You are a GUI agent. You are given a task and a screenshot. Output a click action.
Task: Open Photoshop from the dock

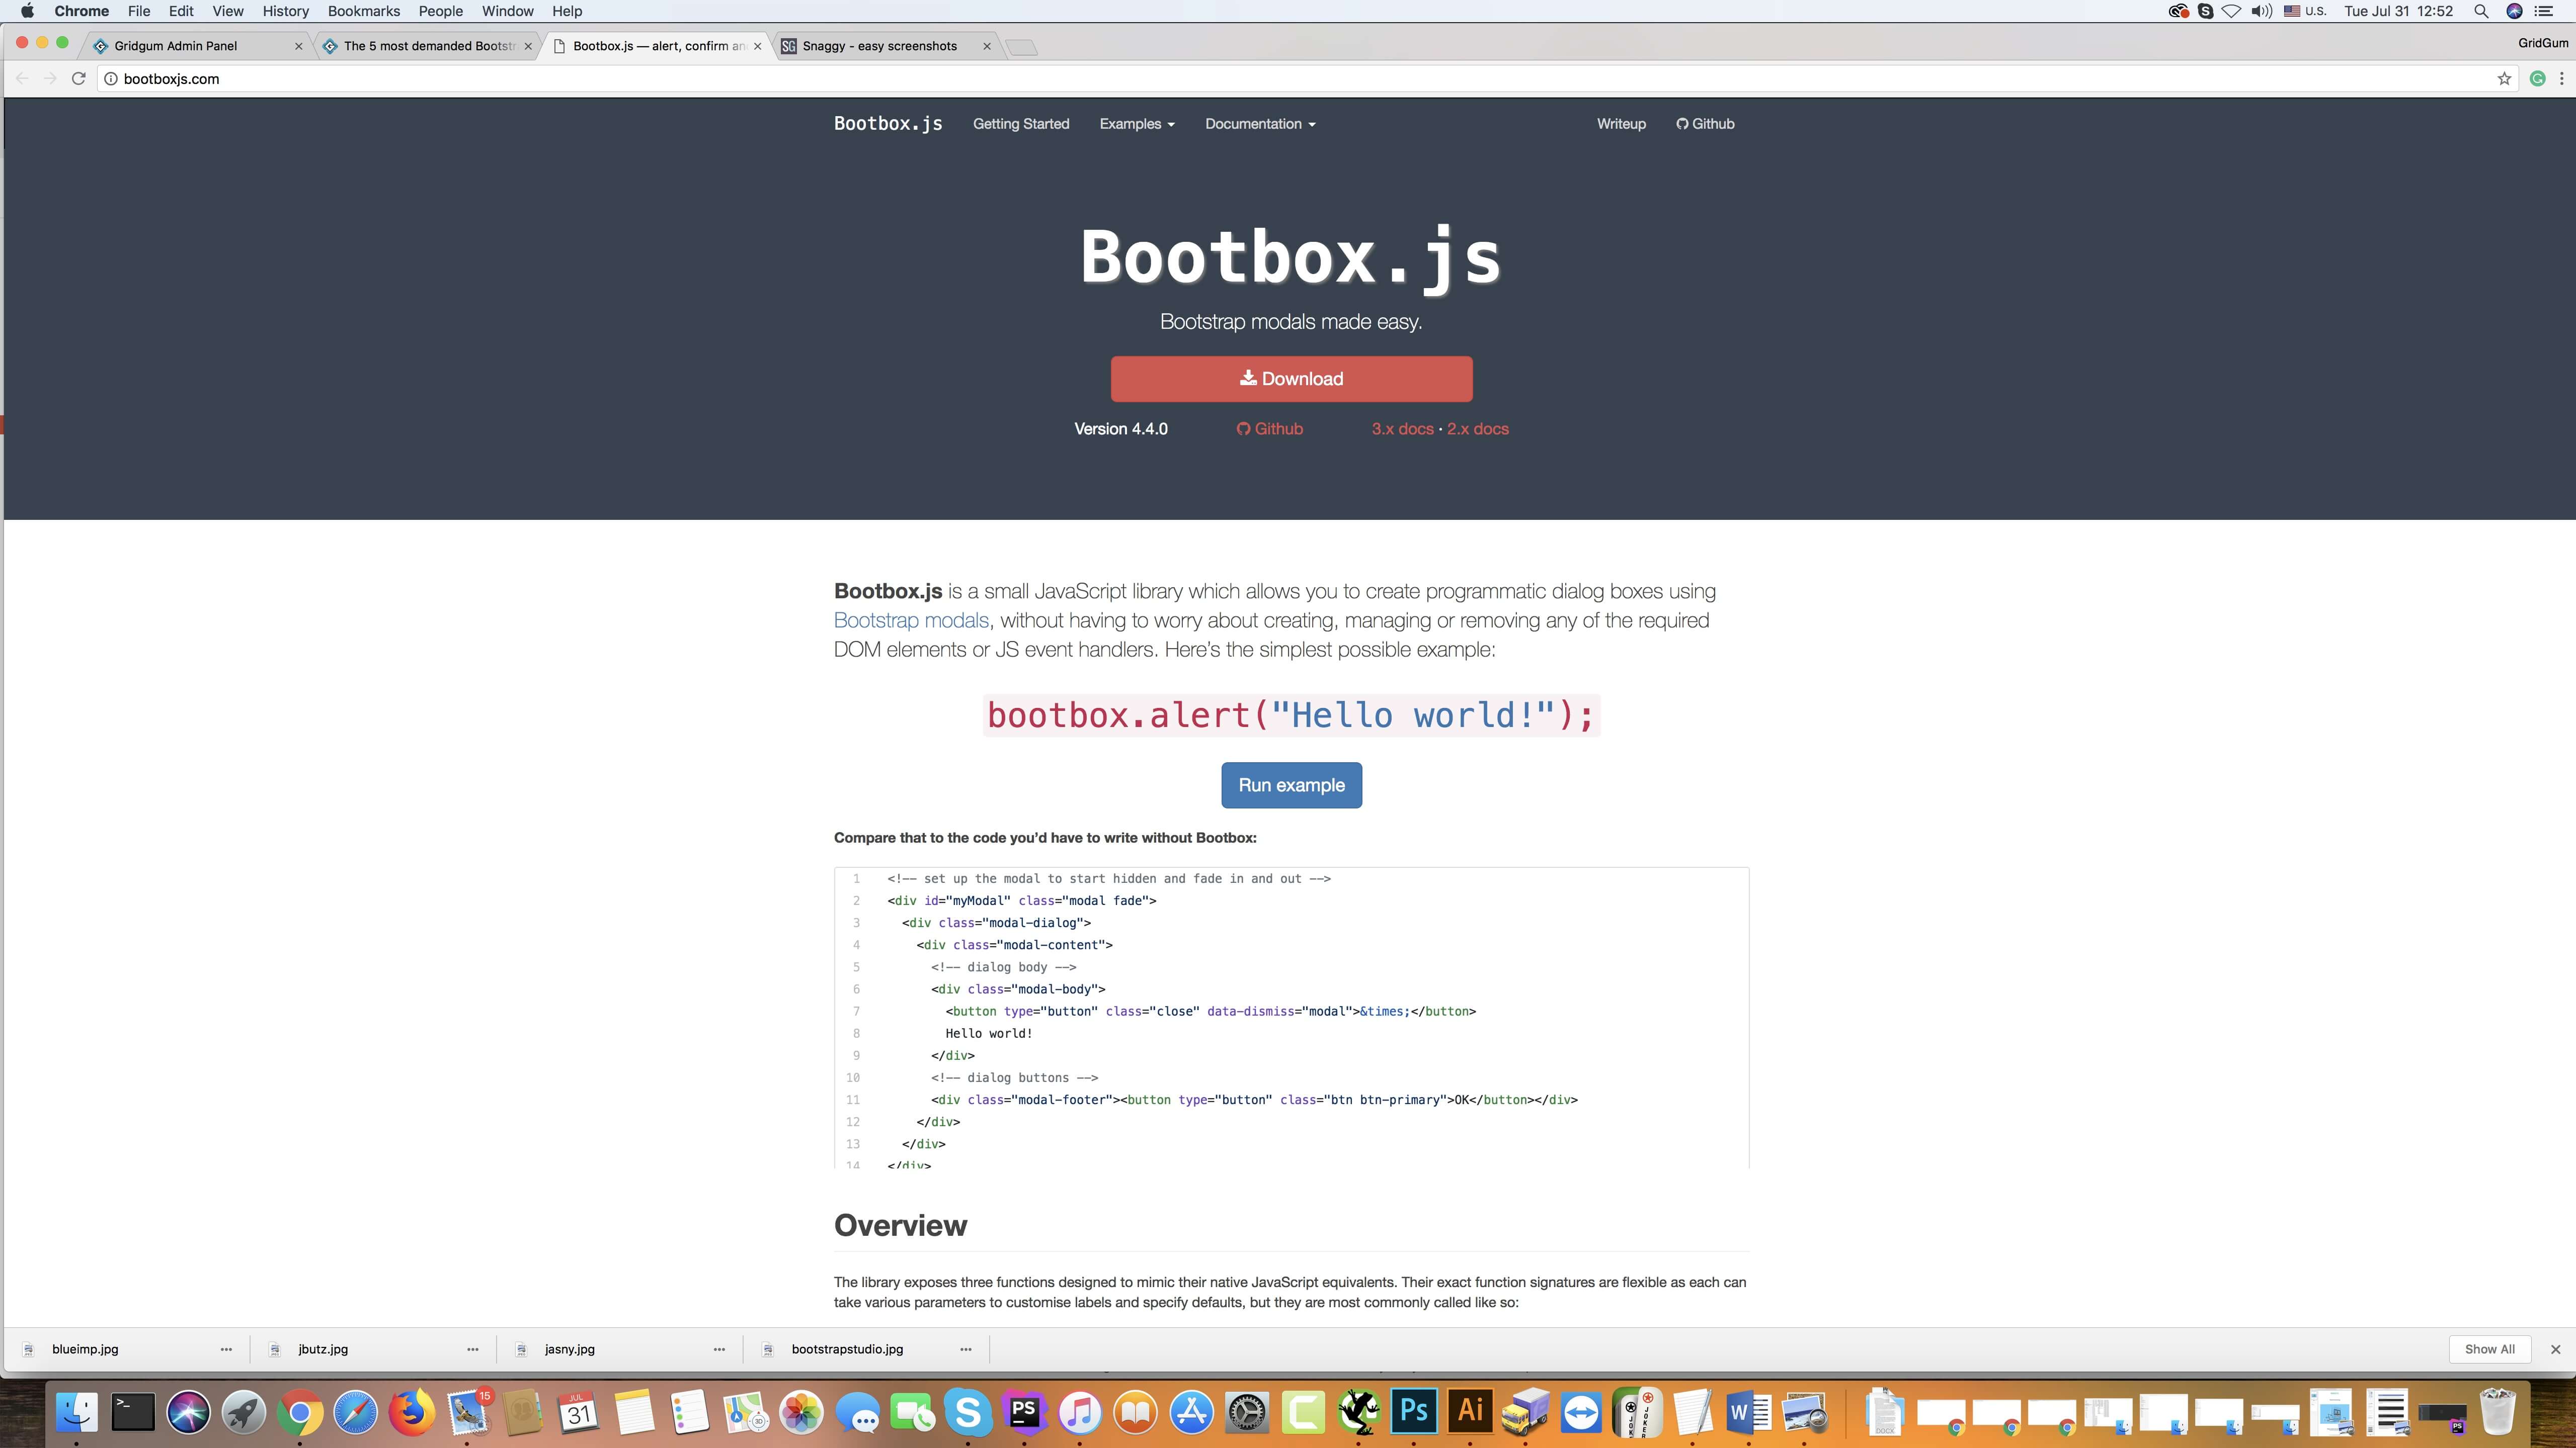pyautogui.click(x=1414, y=1412)
